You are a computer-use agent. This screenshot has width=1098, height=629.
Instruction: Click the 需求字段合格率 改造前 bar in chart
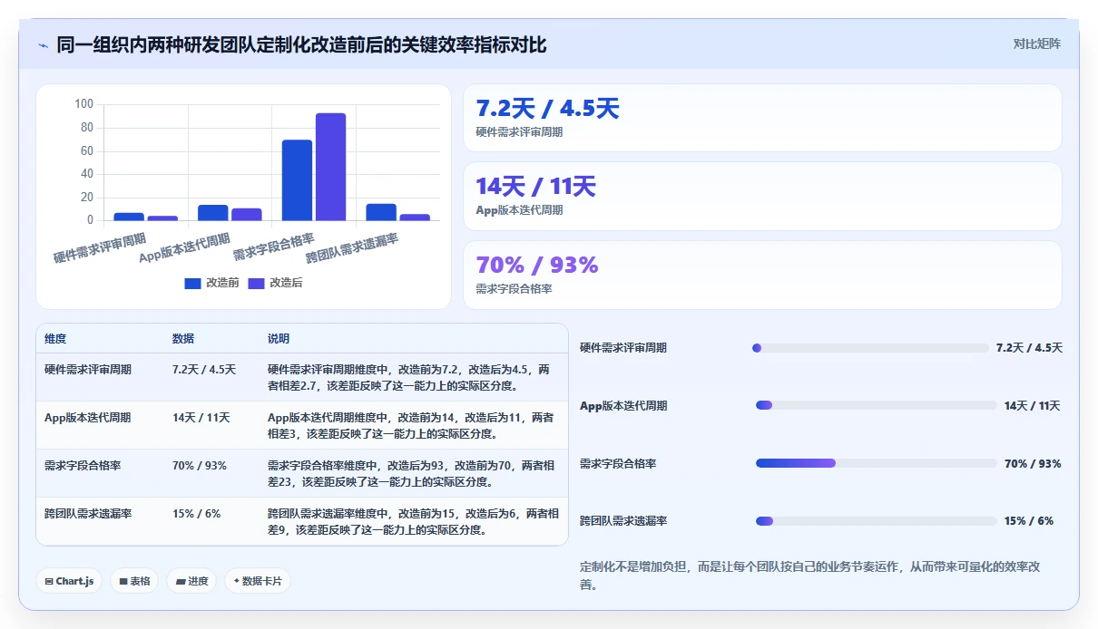tap(297, 180)
